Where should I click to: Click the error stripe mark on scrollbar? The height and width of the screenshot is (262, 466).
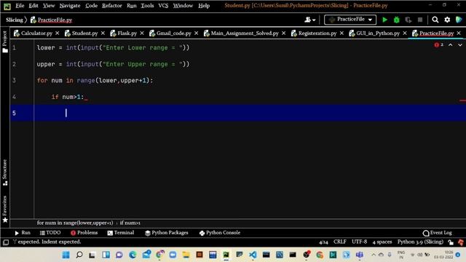(x=462, y=100)
